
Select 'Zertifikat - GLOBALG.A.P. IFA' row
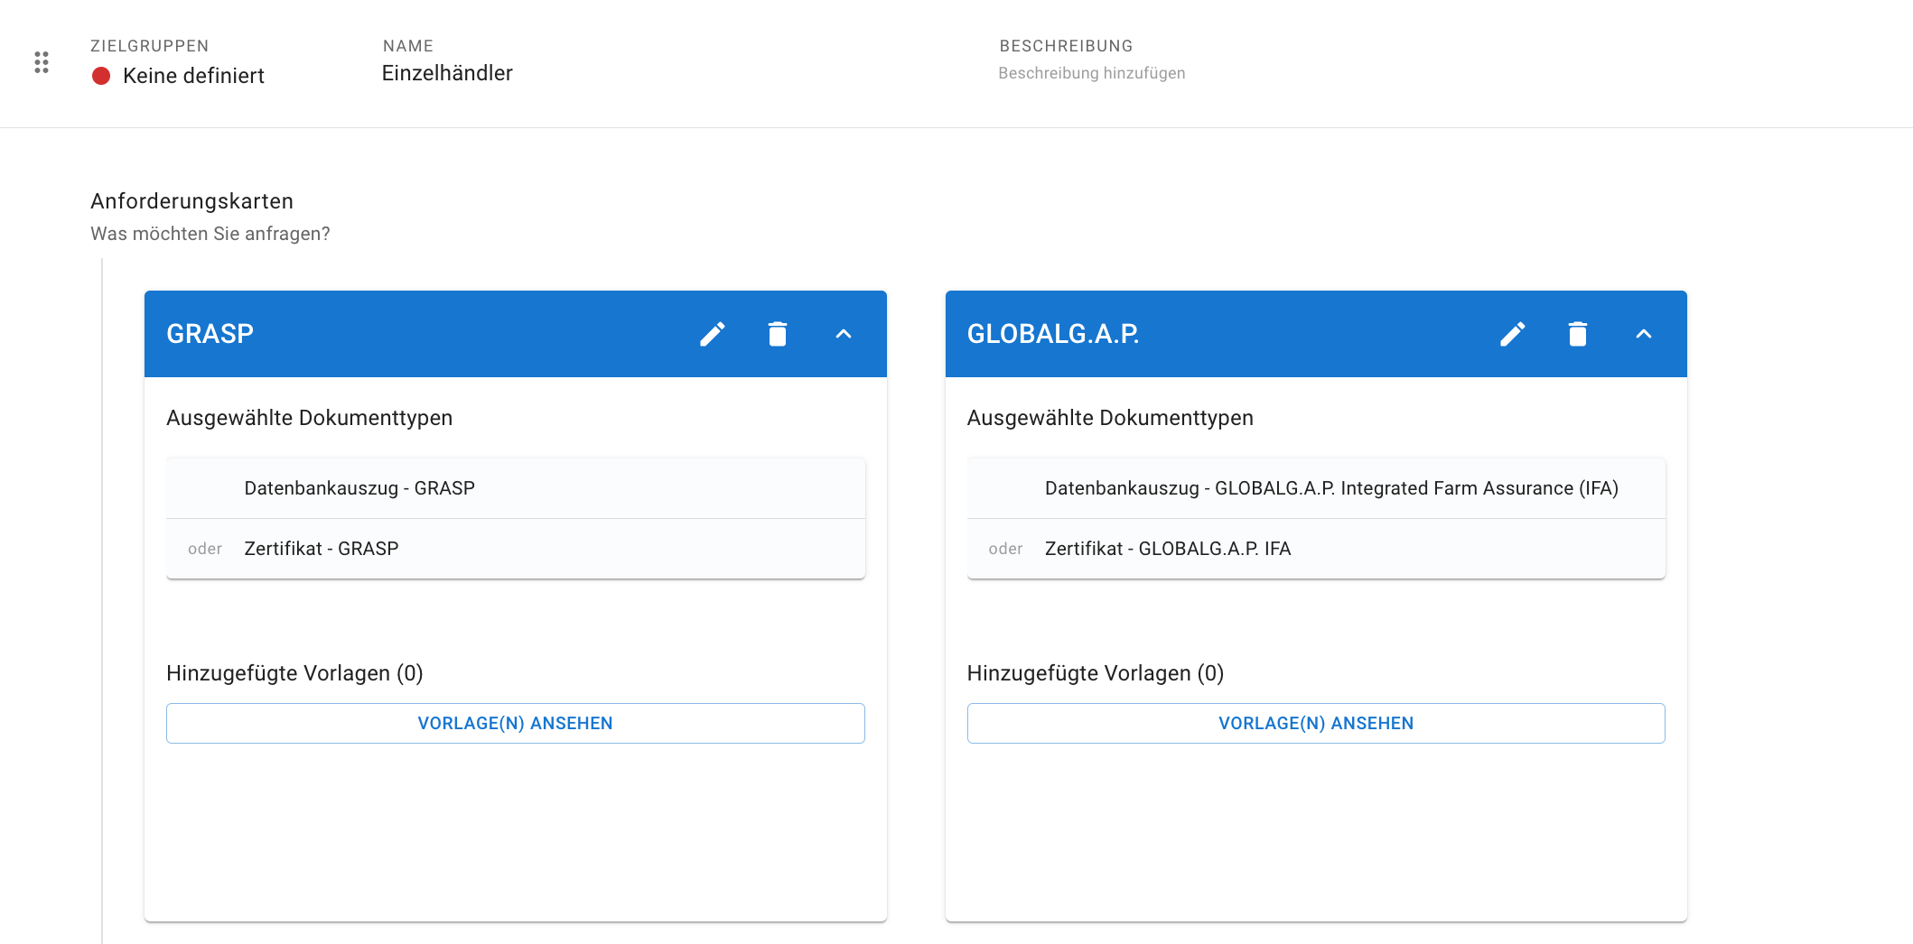[x=1316, y=549]
